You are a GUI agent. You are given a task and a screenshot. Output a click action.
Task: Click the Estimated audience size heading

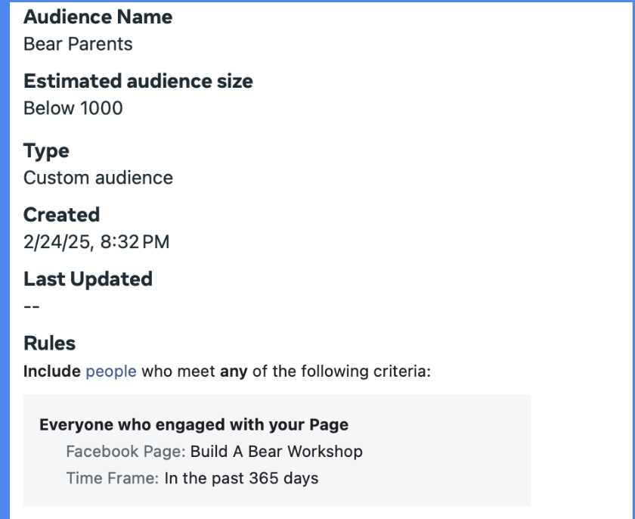click(138, 81)
